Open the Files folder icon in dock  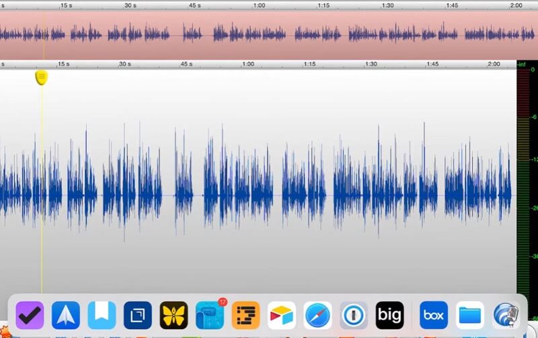tap(469, 315)
